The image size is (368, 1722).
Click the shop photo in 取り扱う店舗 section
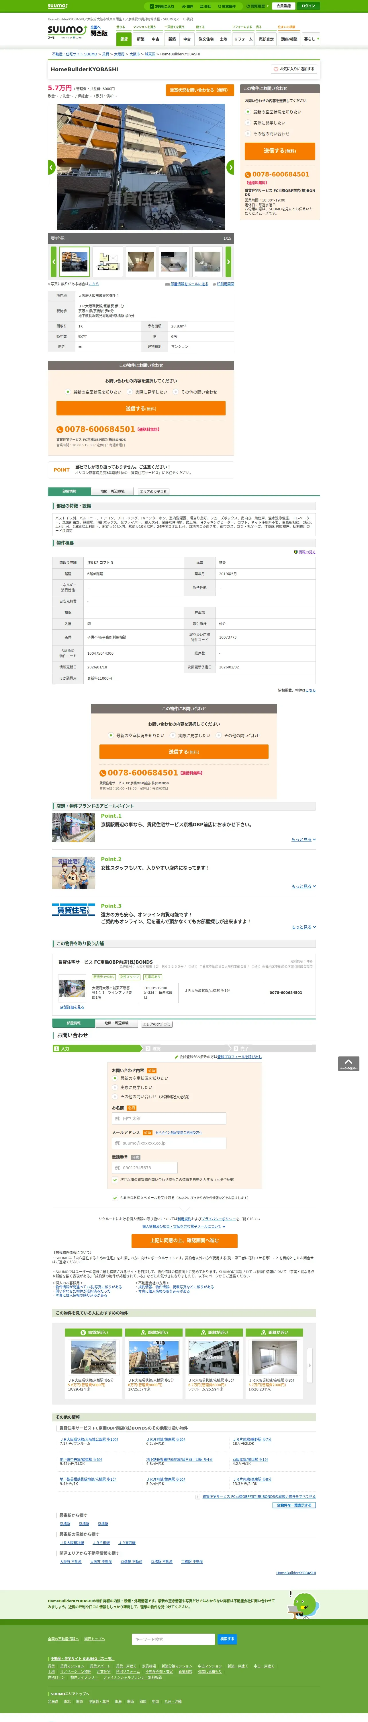pos(72,988)
